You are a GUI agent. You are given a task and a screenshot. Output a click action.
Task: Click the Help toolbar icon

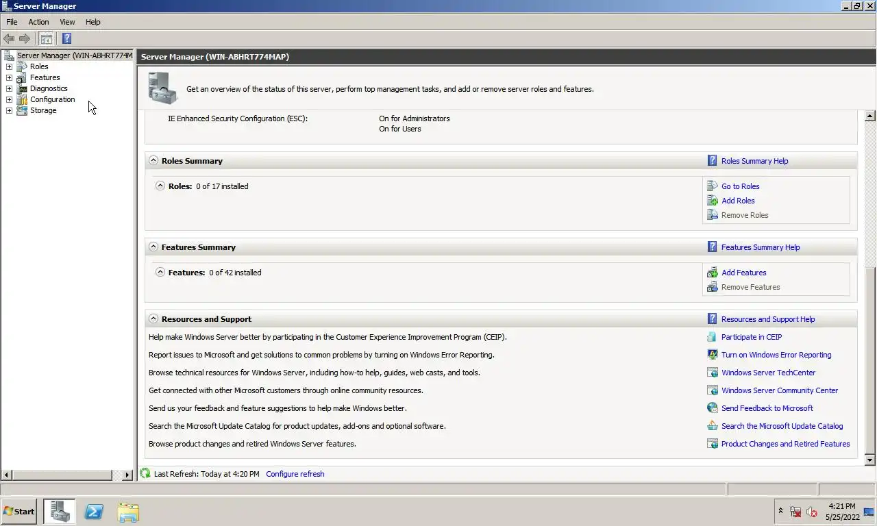point(66,38)
